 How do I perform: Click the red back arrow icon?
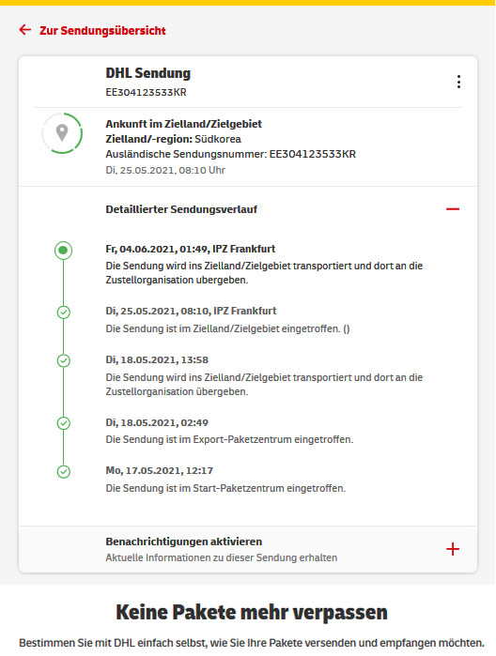[x=25, y=30]
